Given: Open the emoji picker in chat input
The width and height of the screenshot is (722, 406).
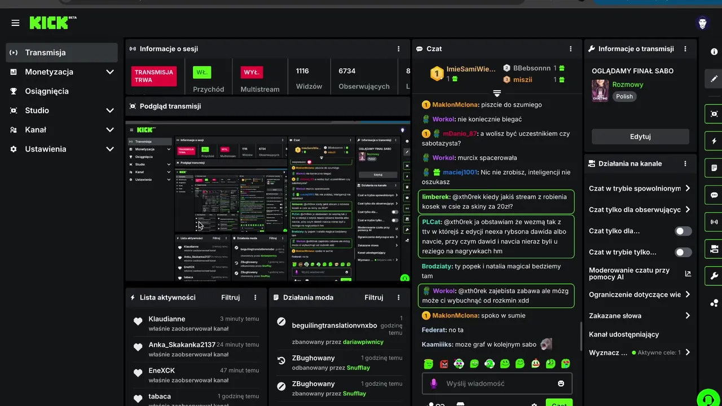Looking at the screenshot, I should [x=561, y=383].
